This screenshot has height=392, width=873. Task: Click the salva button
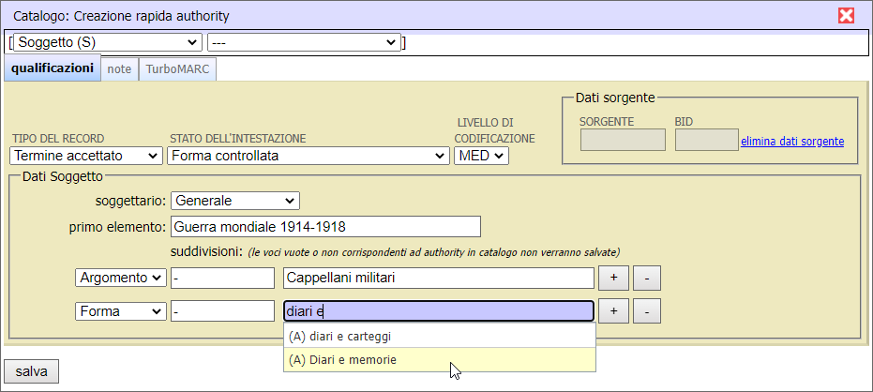click(31, 371)
